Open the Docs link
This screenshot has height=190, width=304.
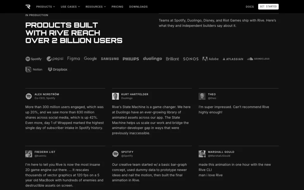click(x=250, y=7)
